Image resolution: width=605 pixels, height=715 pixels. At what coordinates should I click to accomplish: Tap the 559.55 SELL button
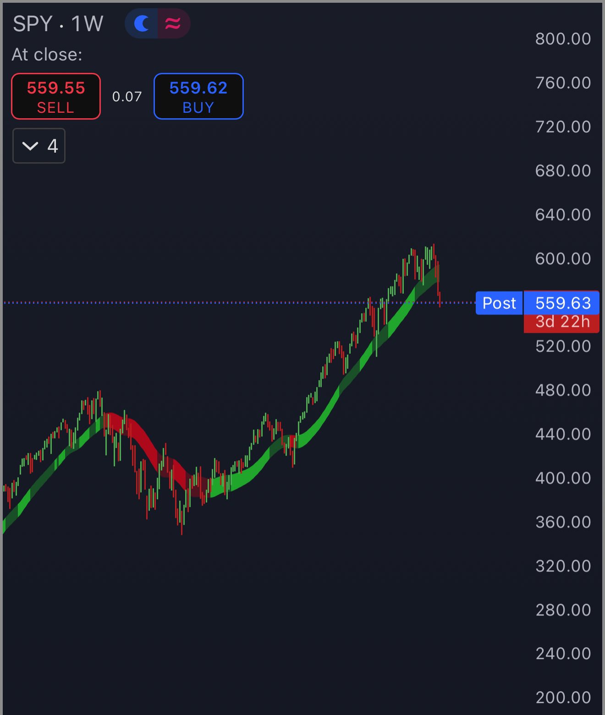(56, 96)
